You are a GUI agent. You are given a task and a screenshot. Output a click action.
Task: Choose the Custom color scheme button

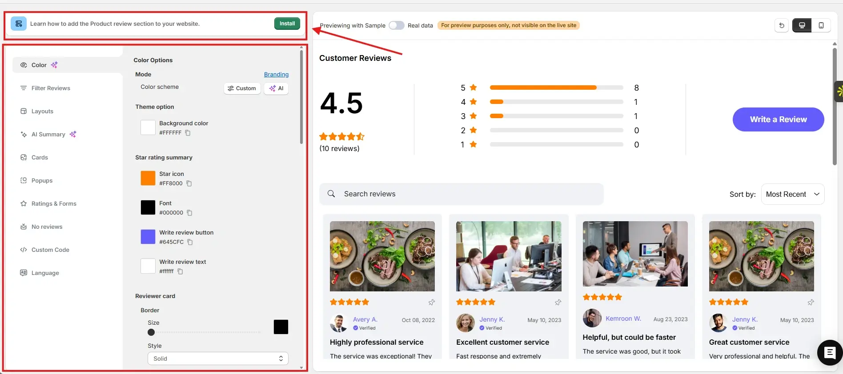click(242, 88)
